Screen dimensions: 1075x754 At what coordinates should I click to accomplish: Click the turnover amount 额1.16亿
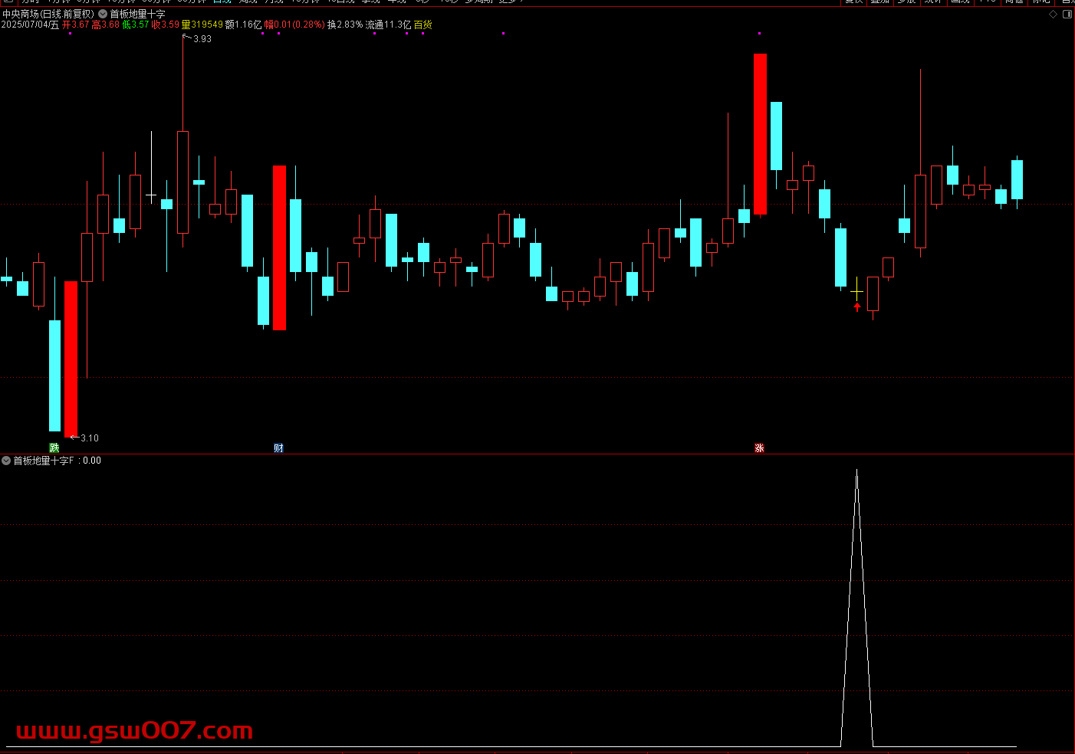pos(243,25)
